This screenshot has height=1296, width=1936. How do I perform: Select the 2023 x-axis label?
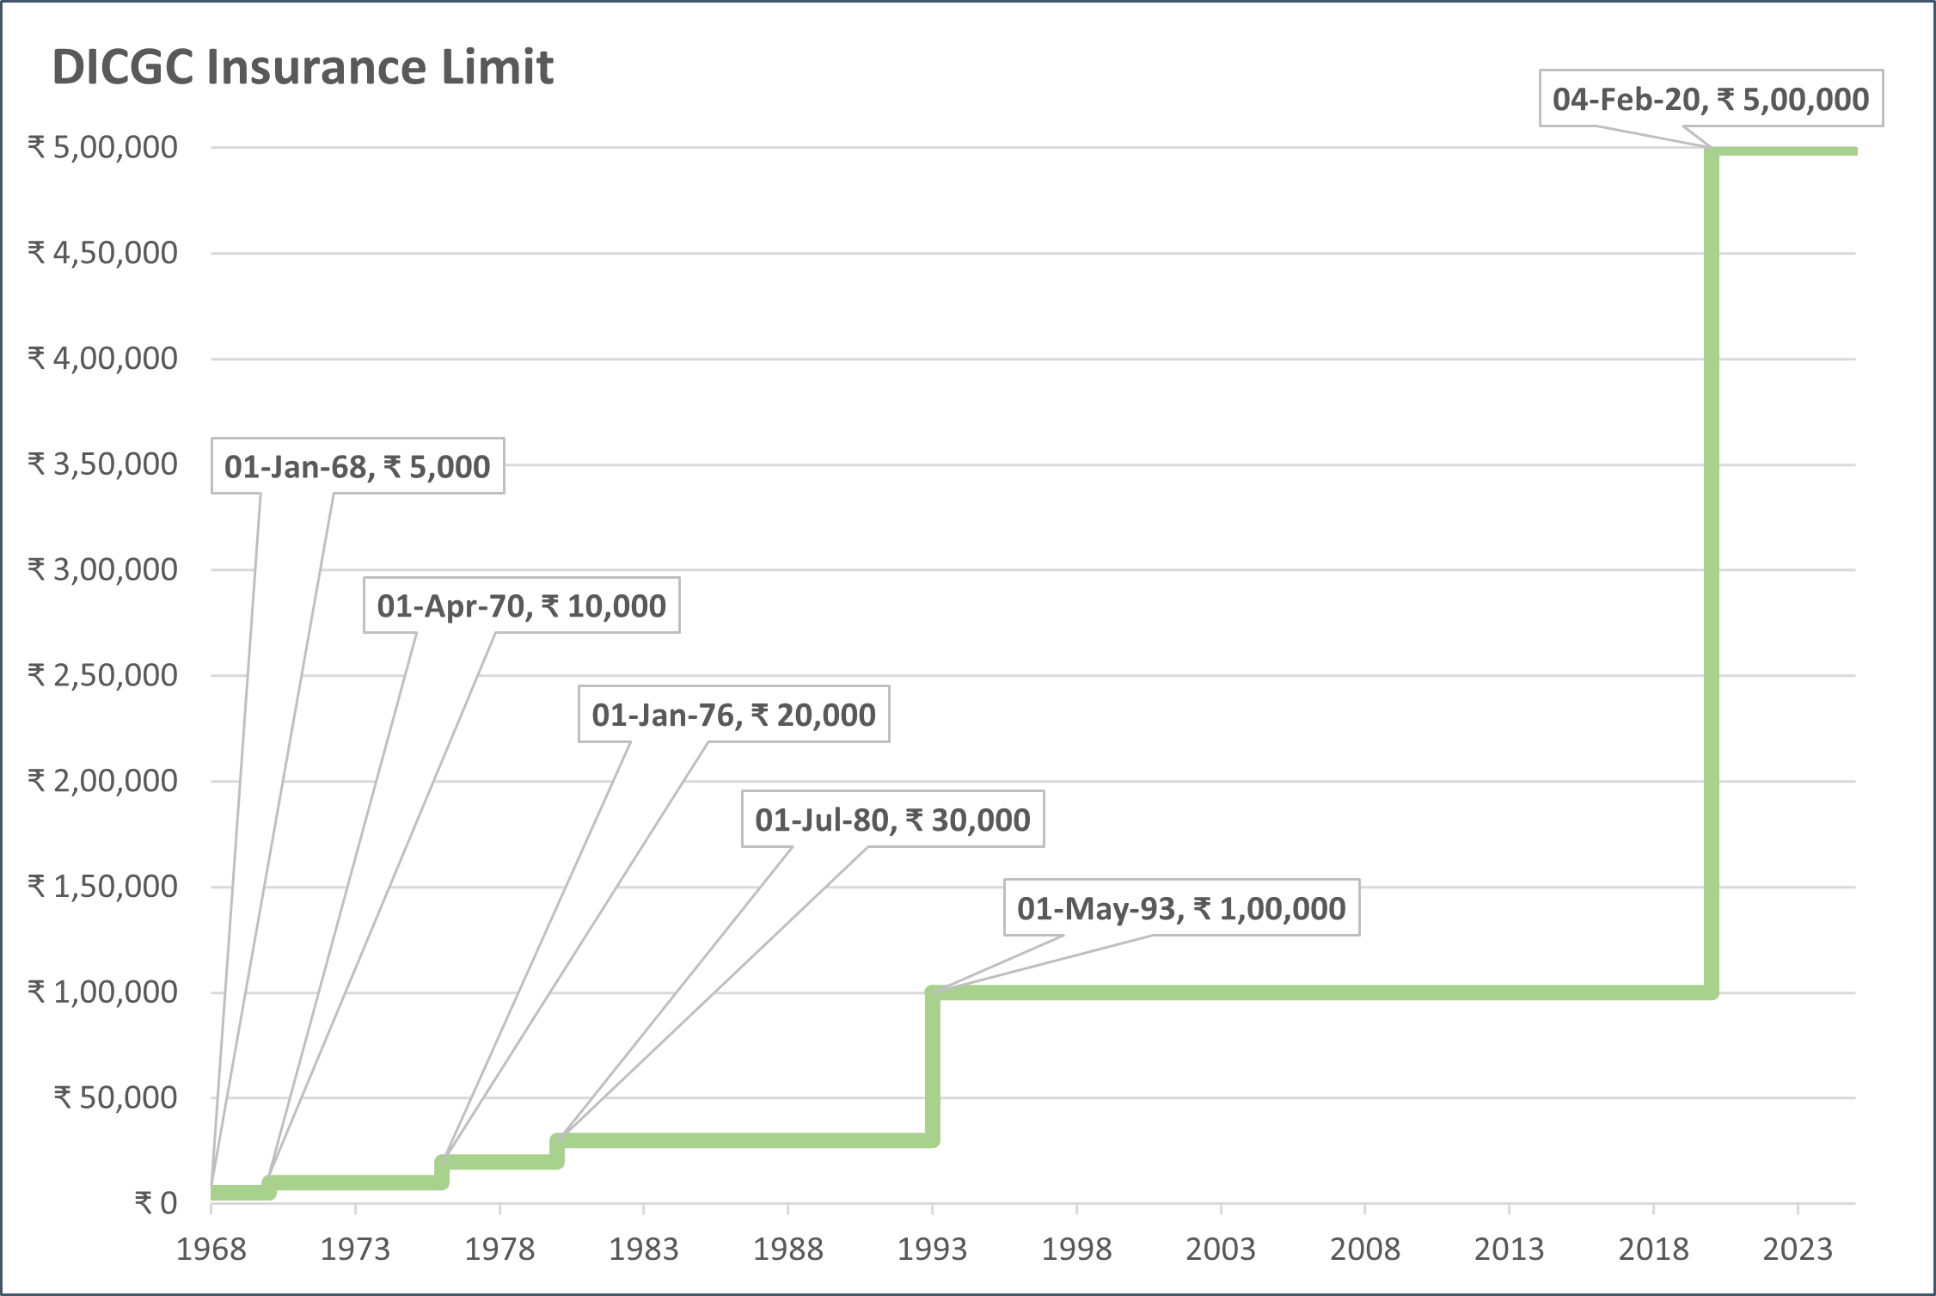click(1798, 1249)
